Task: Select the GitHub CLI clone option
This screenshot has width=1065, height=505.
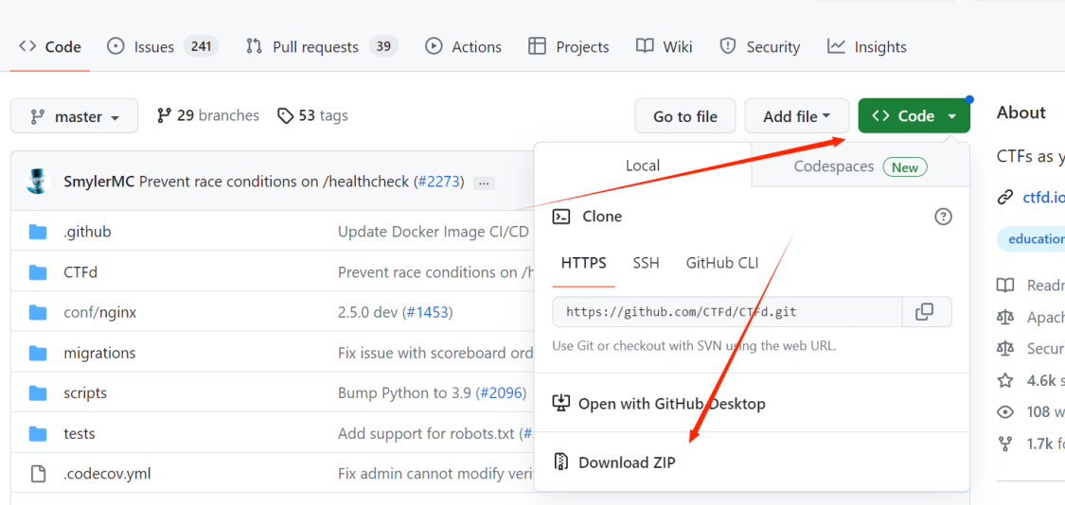Action: [722, 263]
